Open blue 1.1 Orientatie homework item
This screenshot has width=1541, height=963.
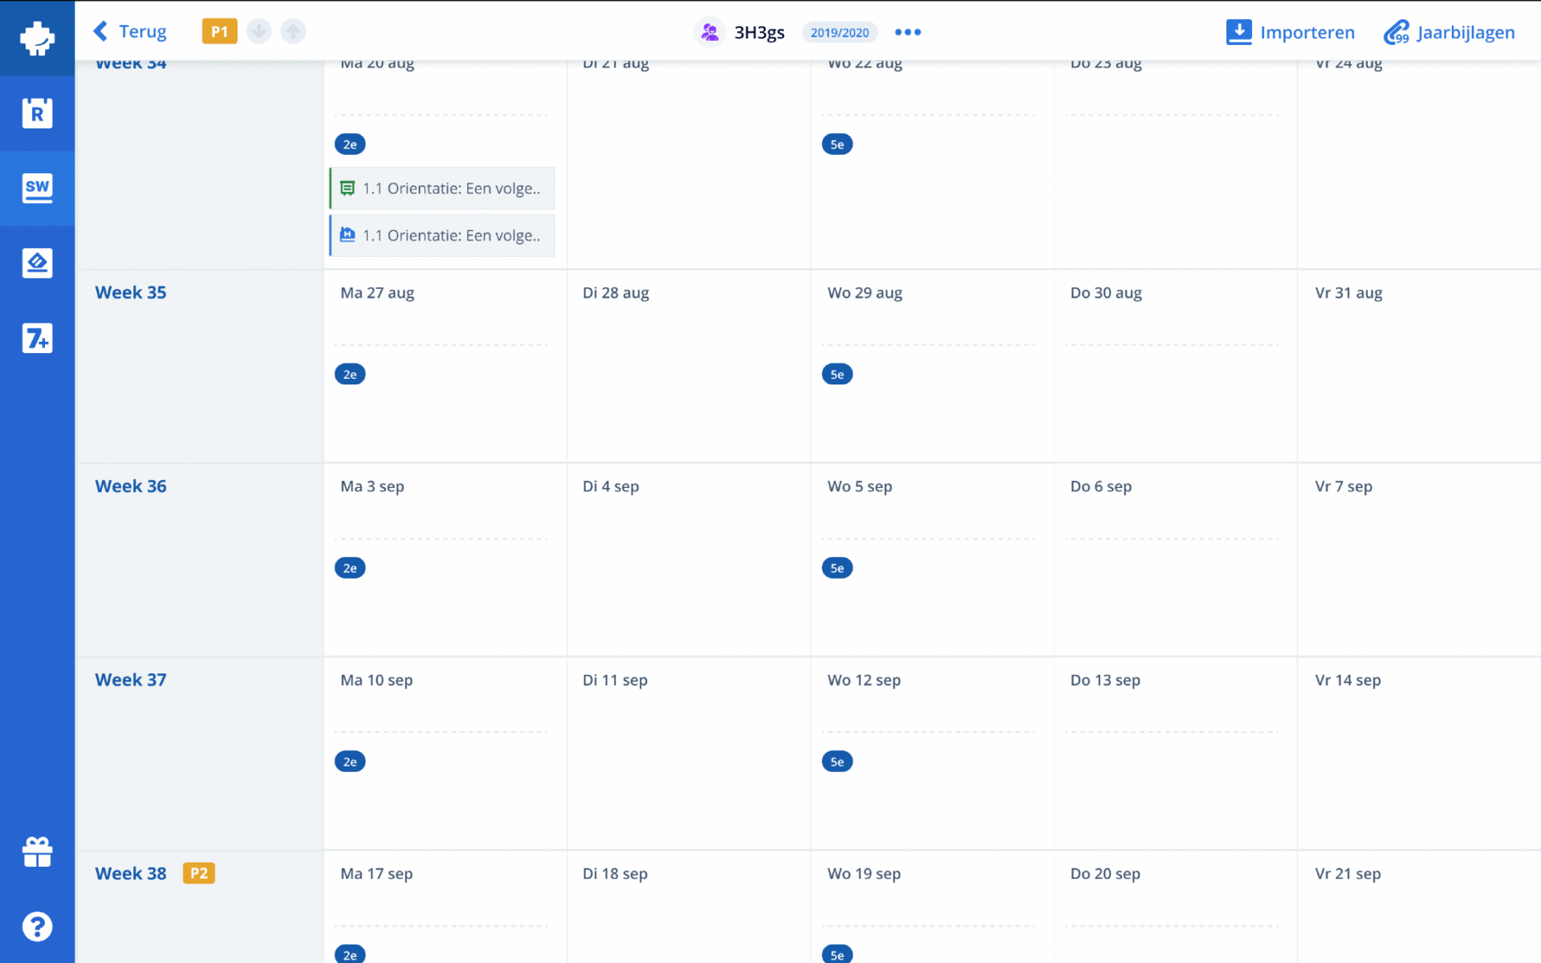click(x=443, y=235)
